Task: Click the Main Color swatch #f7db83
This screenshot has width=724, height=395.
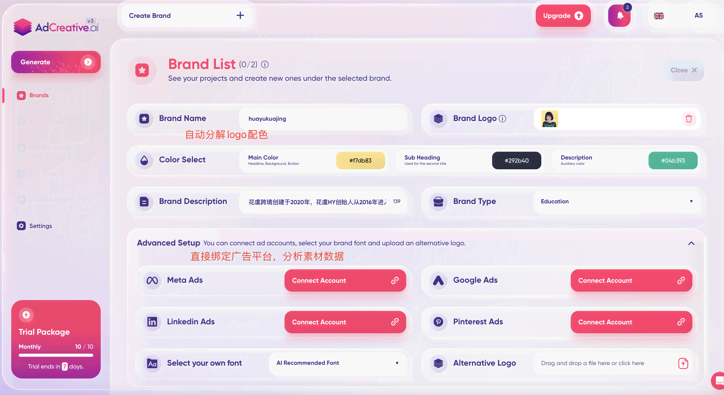Action: [361, 160]
